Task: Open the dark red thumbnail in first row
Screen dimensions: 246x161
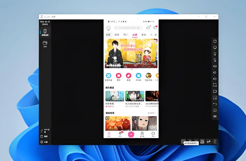Action: [x=152, y=96]
